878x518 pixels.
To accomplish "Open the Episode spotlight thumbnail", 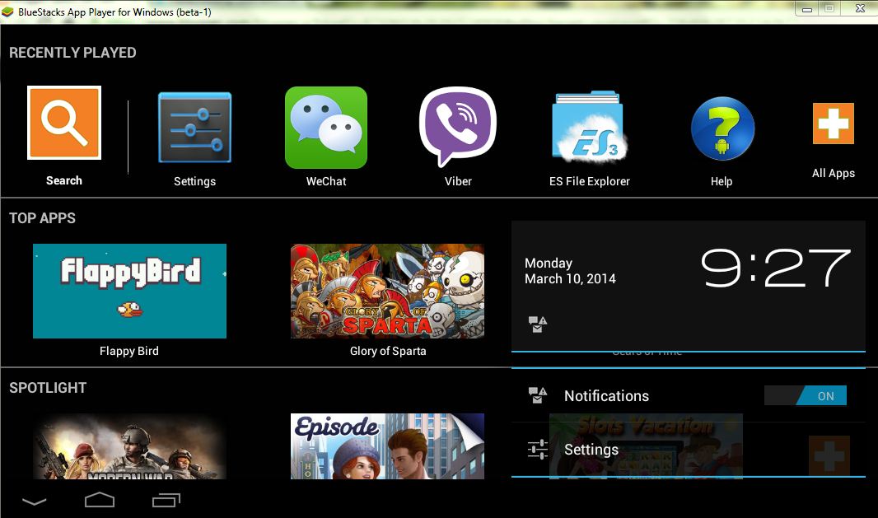I will (x=387, y=446).
